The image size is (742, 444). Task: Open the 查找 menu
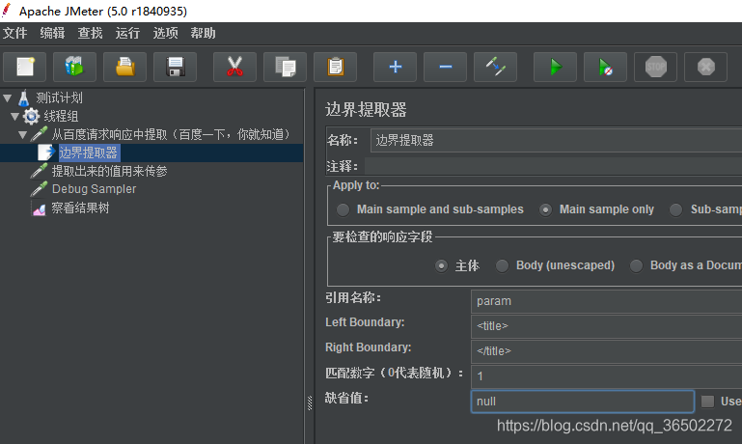click(x=90, y=33)
